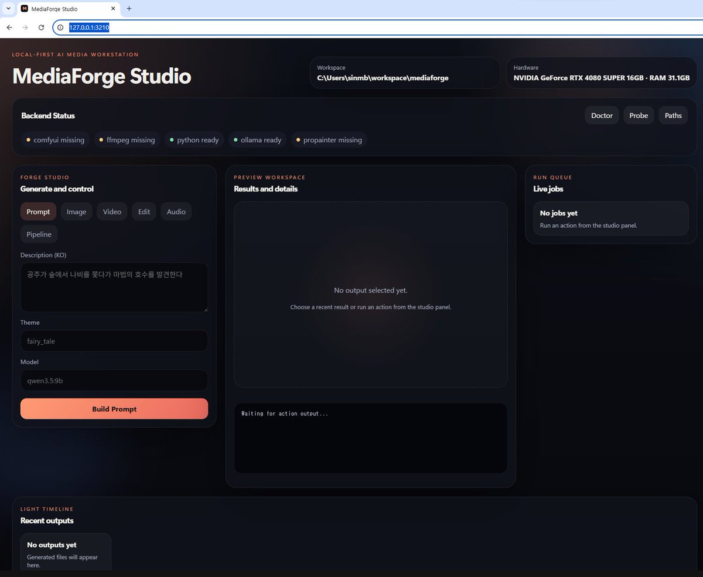The height and width of the screenshot is (577, 703).
Task: Click the empty preview output area
Action: pyautogui.click(x=371, y=294)
